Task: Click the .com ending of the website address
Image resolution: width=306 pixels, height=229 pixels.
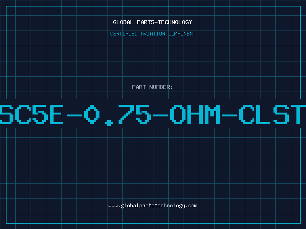Action: [x=192, y=206]
